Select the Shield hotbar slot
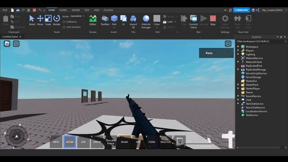 (x=124, y=142)
